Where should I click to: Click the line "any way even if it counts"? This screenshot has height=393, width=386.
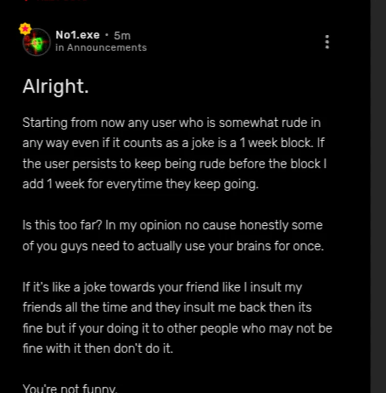(174, 143)
